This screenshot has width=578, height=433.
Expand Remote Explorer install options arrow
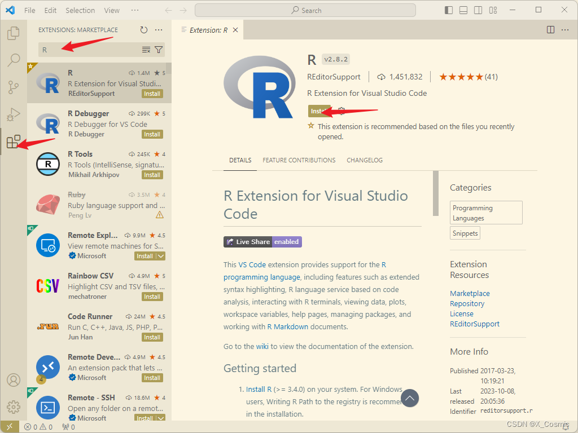pos(161,257)
